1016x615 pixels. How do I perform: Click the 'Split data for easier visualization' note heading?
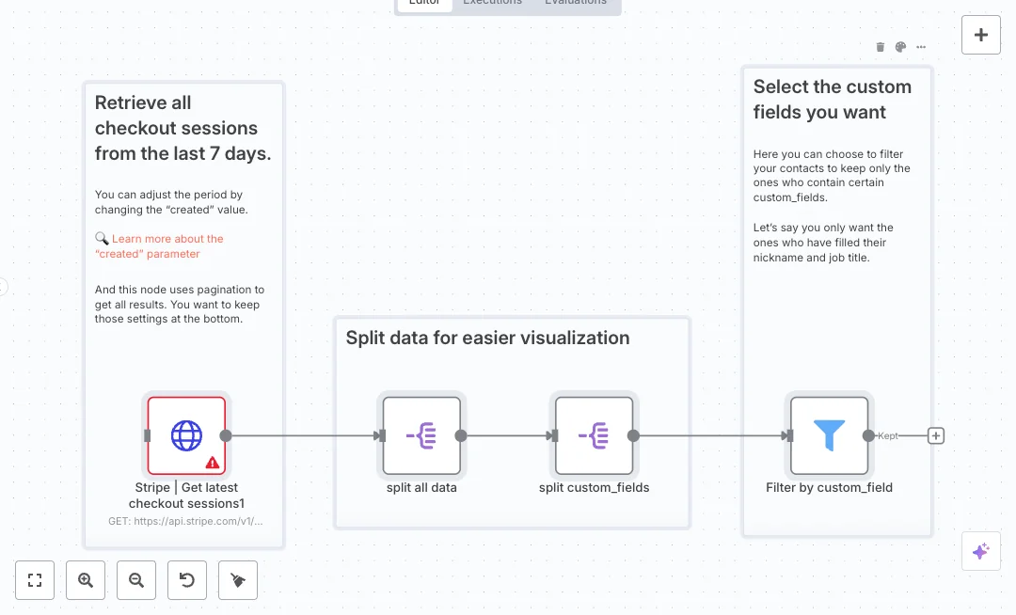[x=487, y=339]
